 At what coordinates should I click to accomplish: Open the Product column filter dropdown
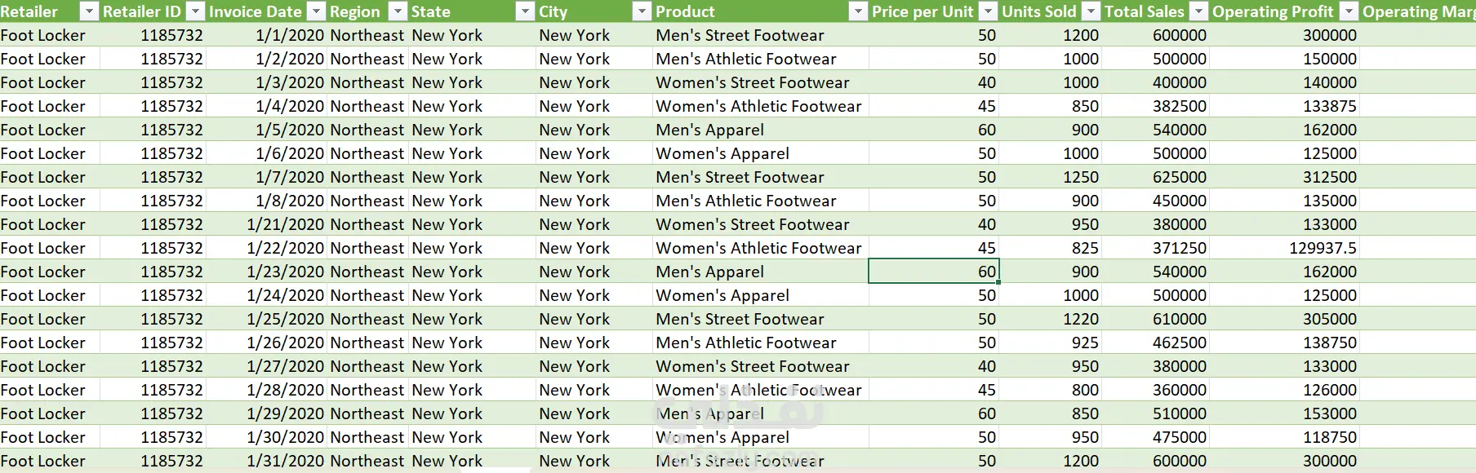tap(857, 11)
